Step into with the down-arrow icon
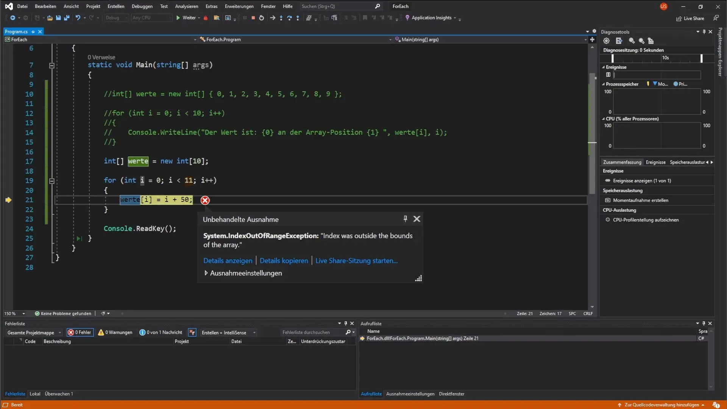Image resolution: width=727 pixels, height=409 pixels. (x=281, y=18)
